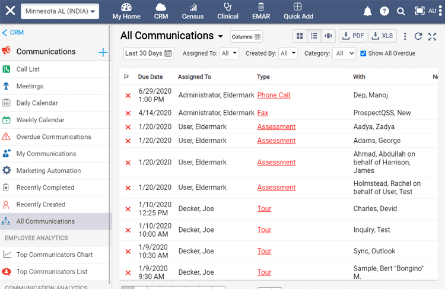Add new communication with plus icon
445x289 pixels.
[x=103, y=52]
